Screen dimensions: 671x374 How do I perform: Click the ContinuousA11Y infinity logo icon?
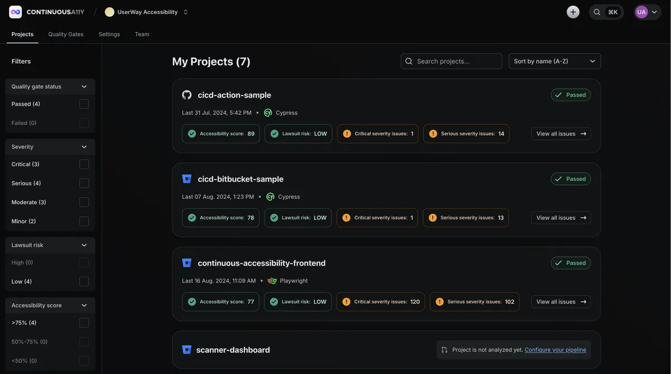click(16, 12)
